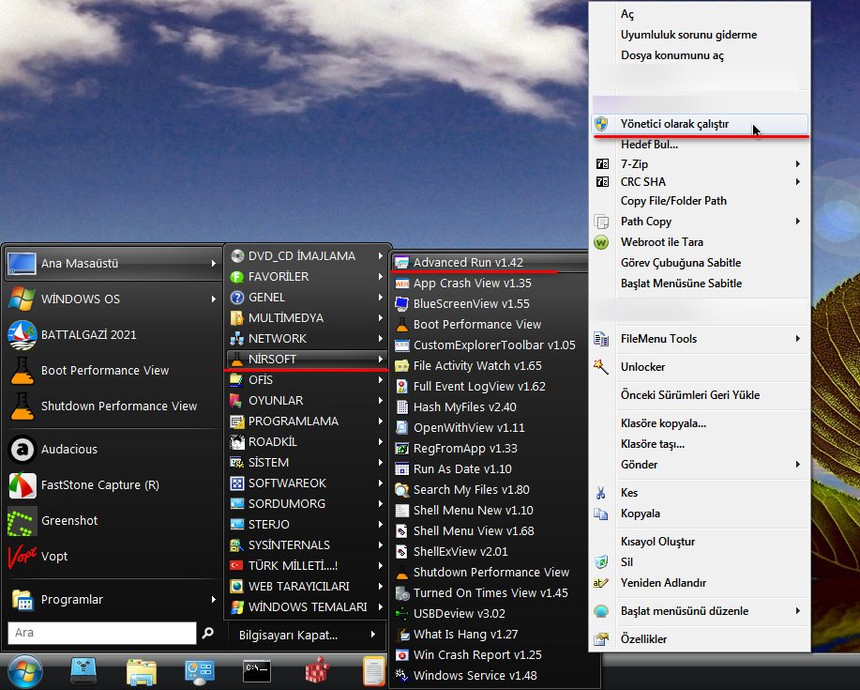Click the Webroot green W icon
Image resolution: width=860 pixels, height=690 pixels.
click(601, 242)
